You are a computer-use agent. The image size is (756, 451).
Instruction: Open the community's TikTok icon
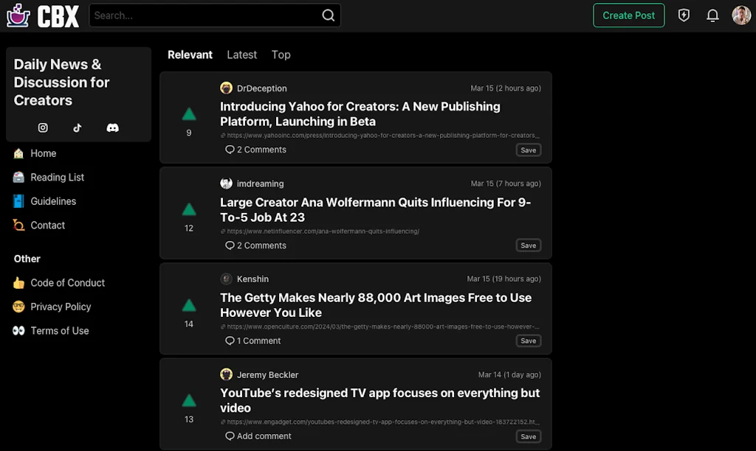tap(78, 127)
